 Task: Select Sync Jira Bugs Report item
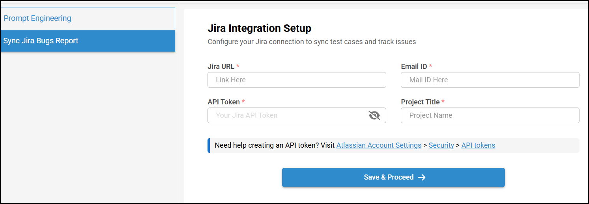coord(41,41)
